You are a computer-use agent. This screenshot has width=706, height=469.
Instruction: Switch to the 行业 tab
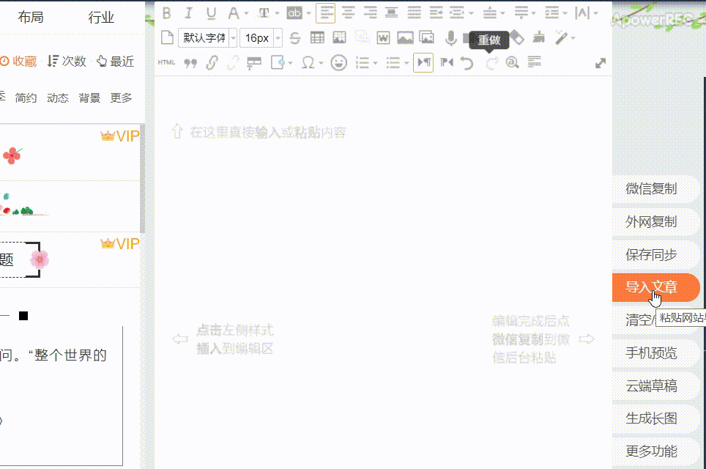101,18
